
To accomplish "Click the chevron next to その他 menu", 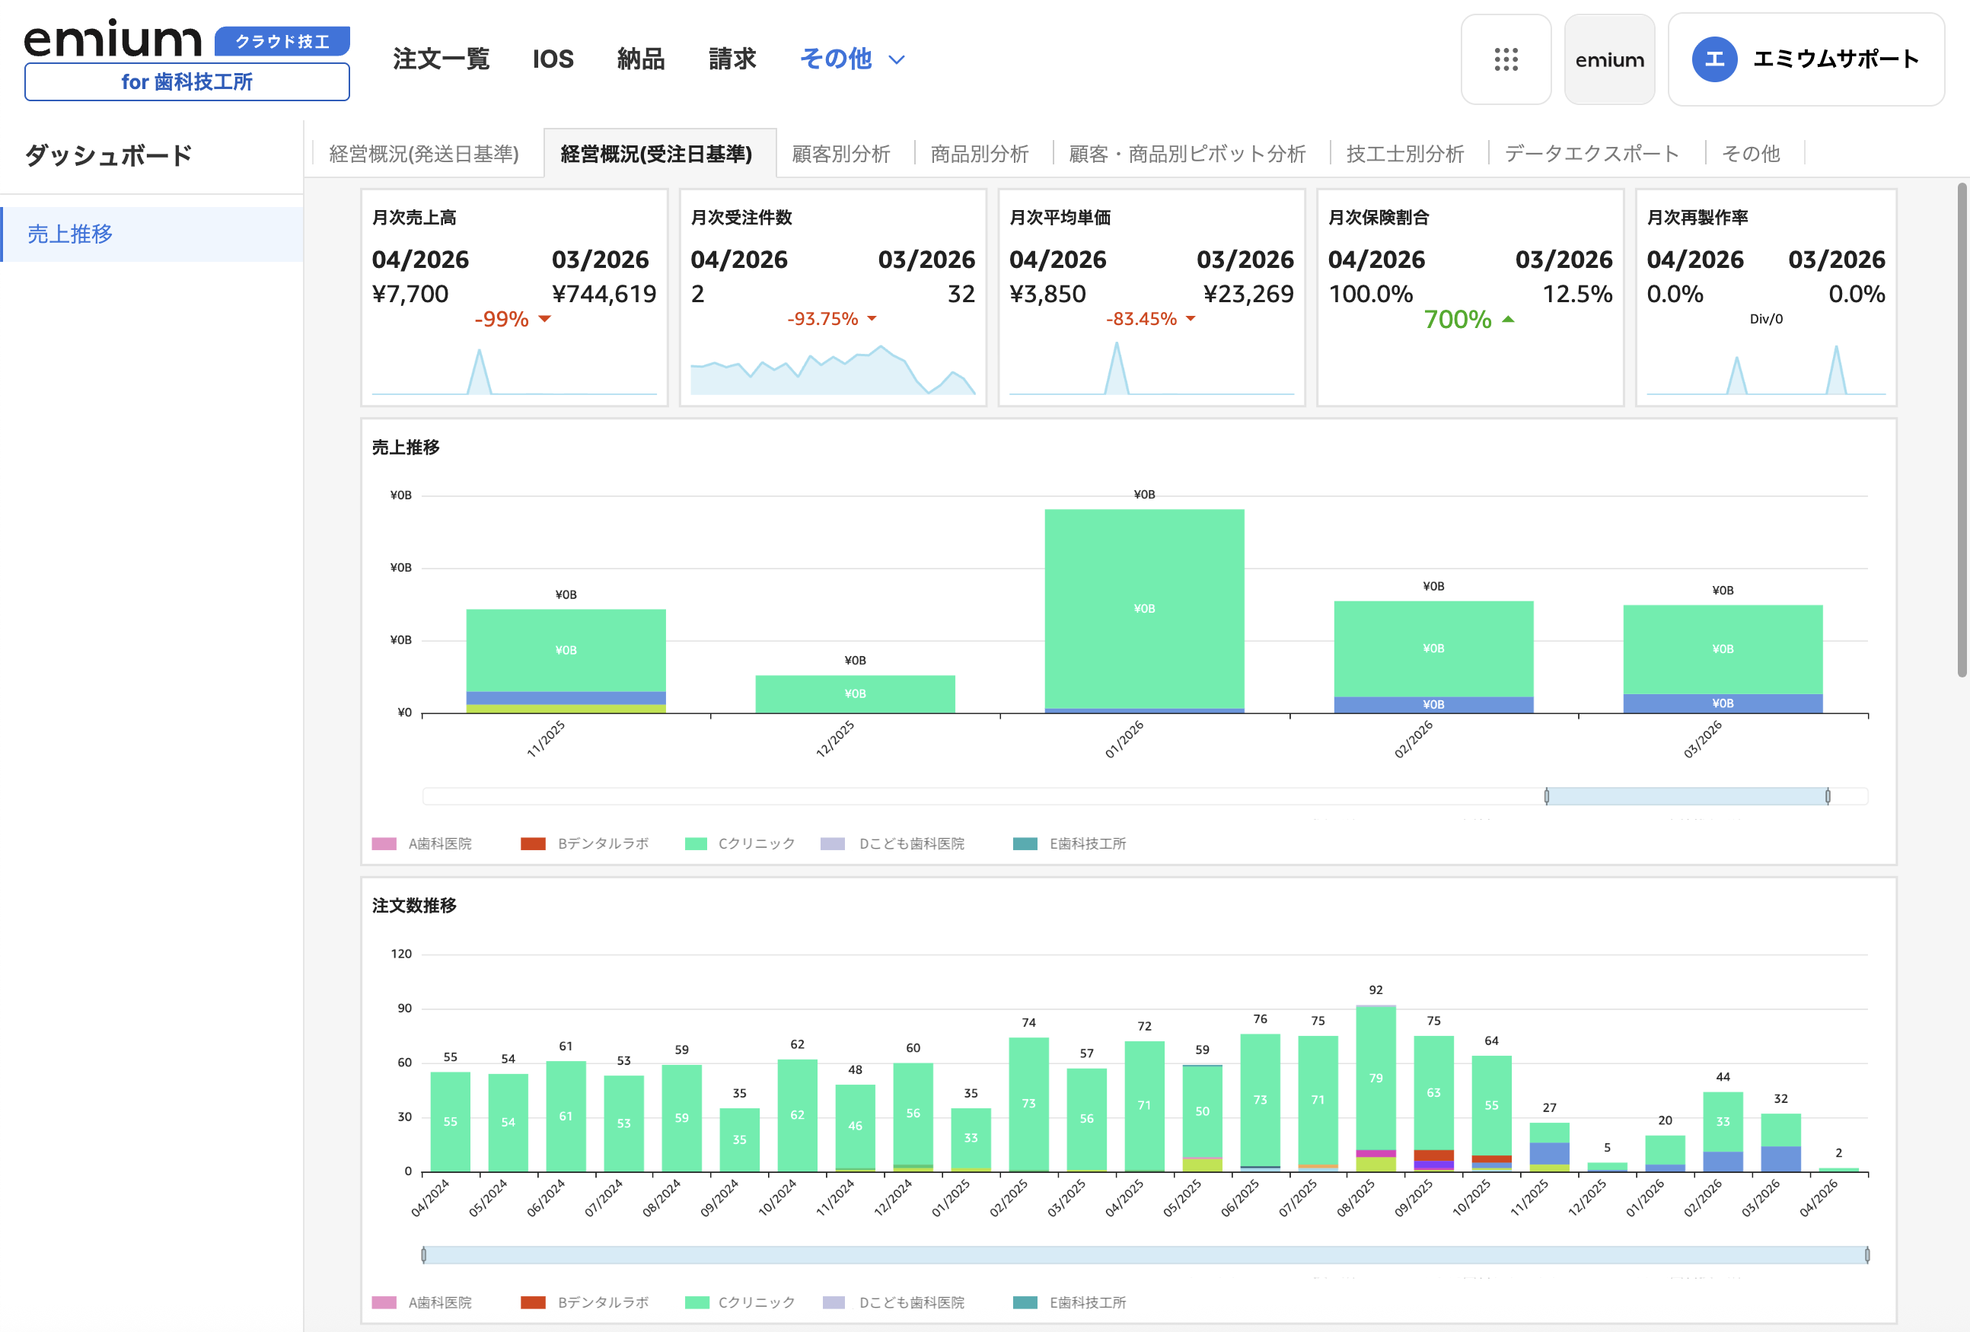I will click(897, 59).
